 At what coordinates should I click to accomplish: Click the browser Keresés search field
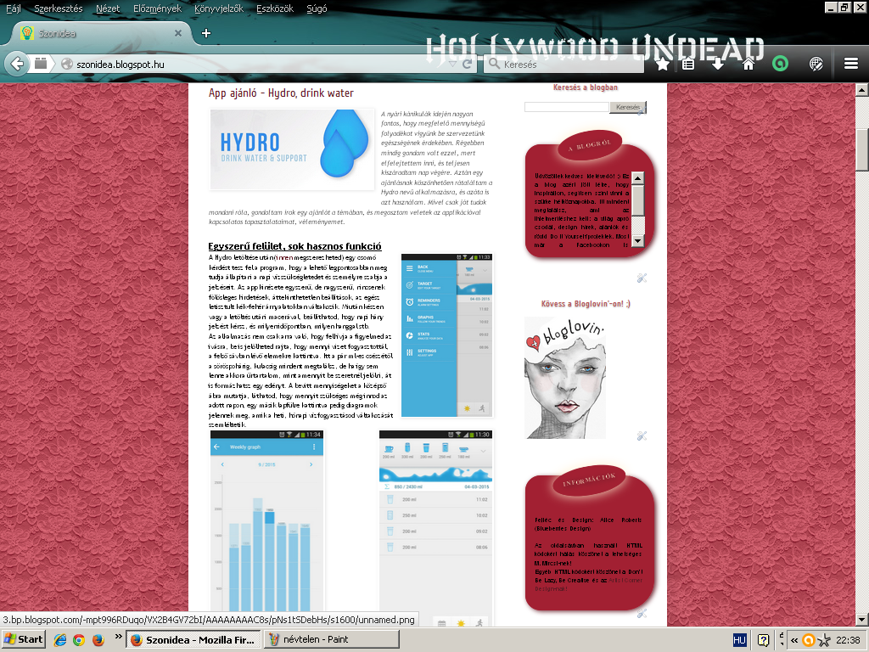tap(564, 65)
